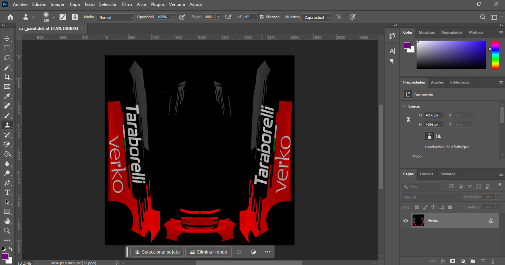The width and height of the screenshot is (505, 265).
Task: Toggle link between canvas width and height
Action: pyautogui.click(x=408, y=120)
